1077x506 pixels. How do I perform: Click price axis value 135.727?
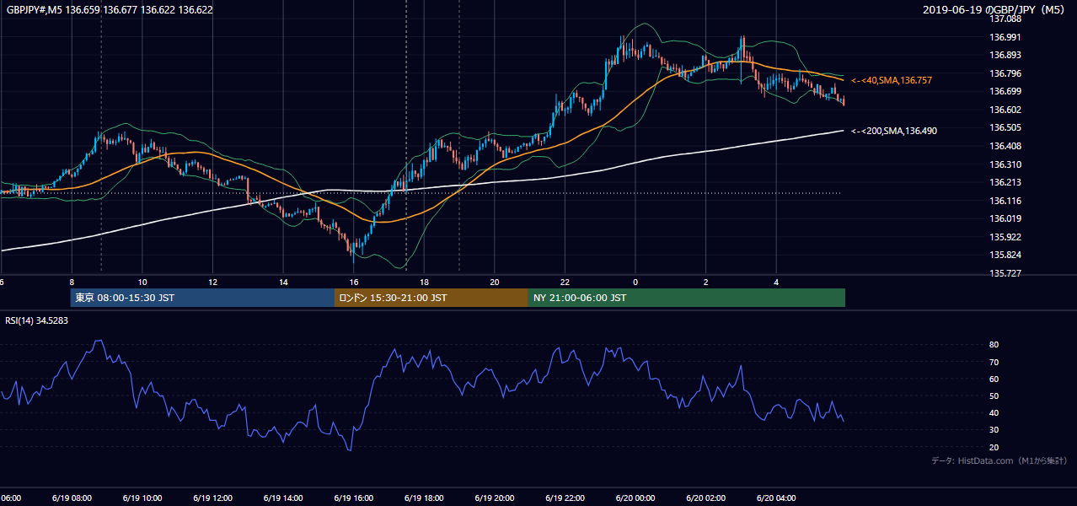1005,273
